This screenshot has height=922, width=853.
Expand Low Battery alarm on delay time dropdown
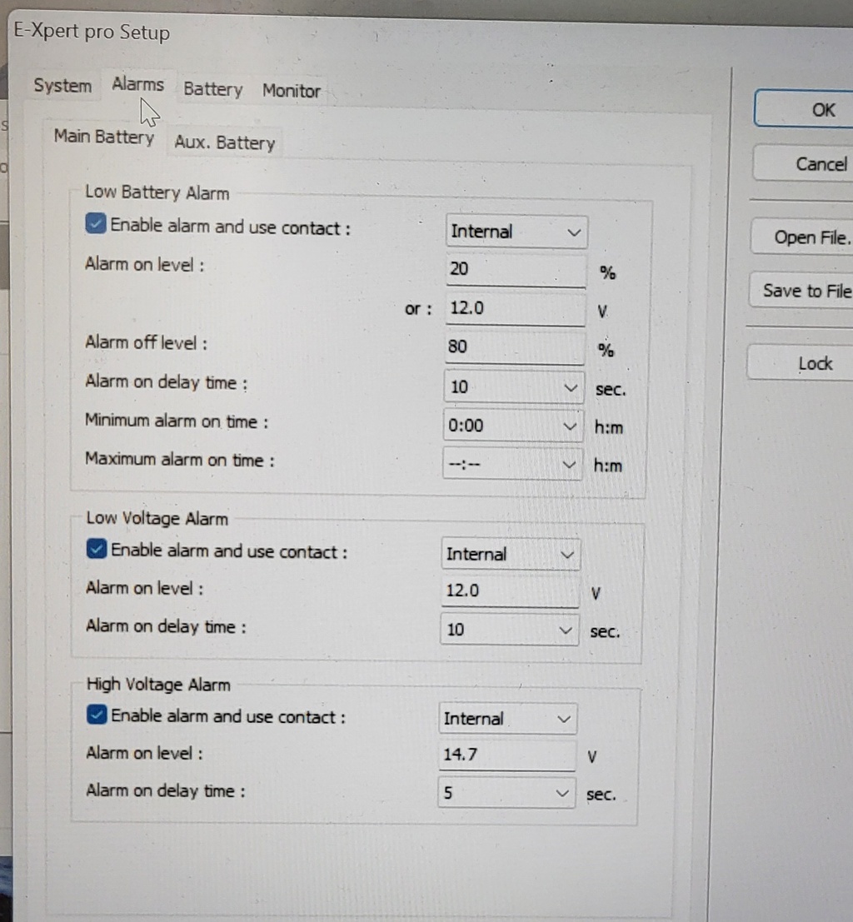(513, 387)
